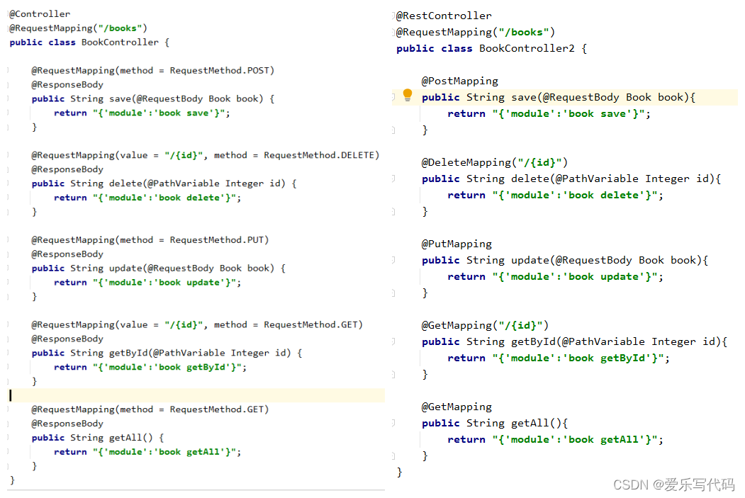Click the save method signature in BookController
Viewport: 745px width, 498px height.
click(x=153, y=98)
